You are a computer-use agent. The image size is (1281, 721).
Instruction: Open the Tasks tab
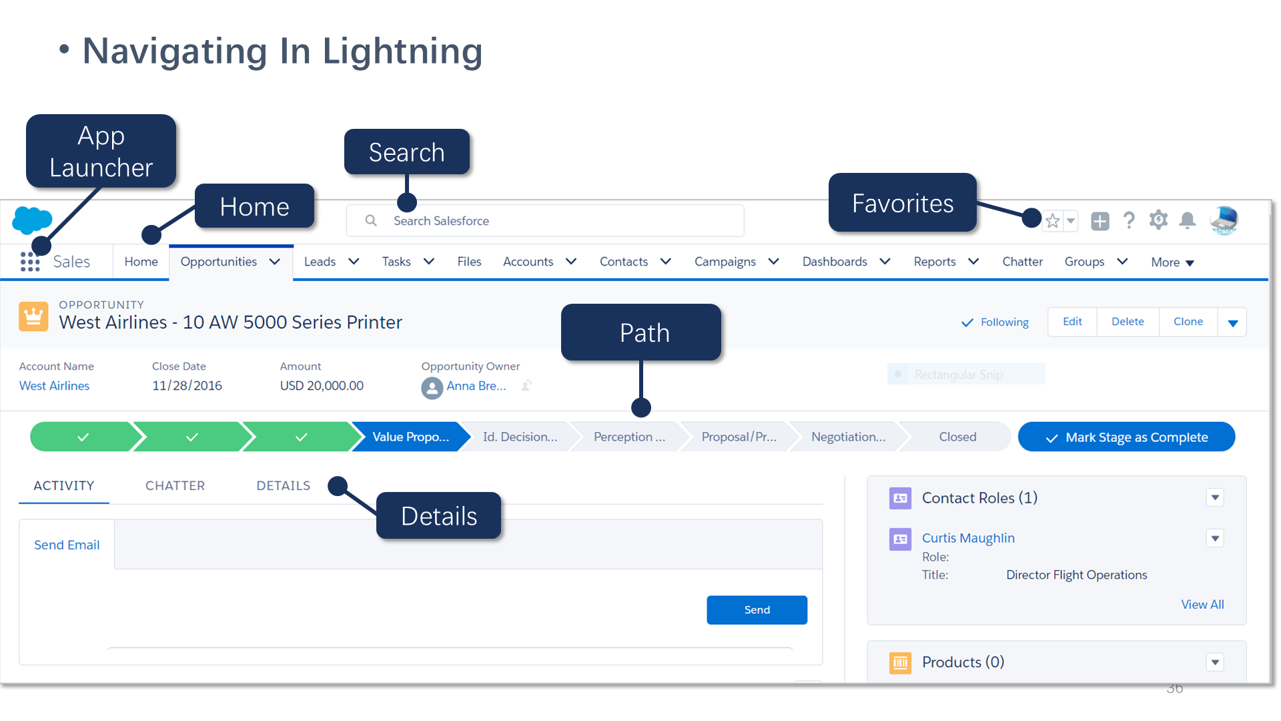coord(396,262)
